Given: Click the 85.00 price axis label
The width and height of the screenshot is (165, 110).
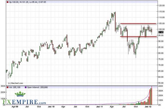Looking at the screenshot, I should 161,47.
